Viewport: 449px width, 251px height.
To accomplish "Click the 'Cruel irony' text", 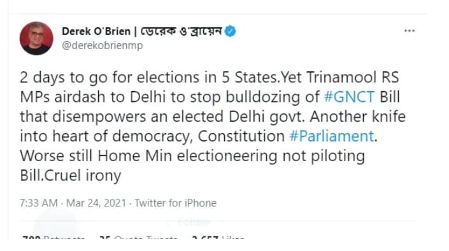I will coord(83,175).
